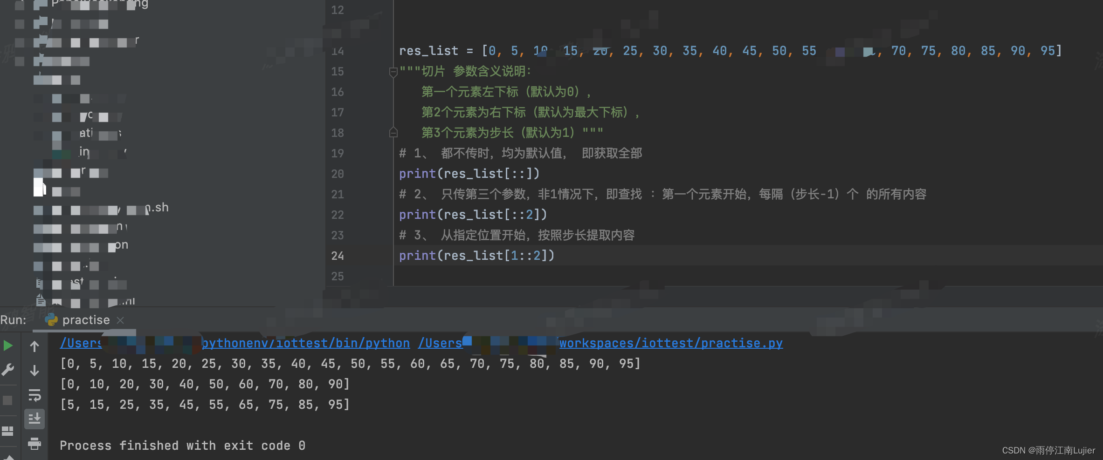Toggle scroll to end of console
Image resolution: width=1103 pixels, height=460 pixels.
[x=34, y=419]
